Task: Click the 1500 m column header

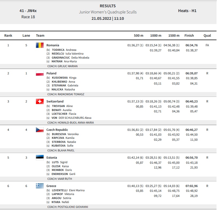Action: pyautogui.click(x=174, y=36)
